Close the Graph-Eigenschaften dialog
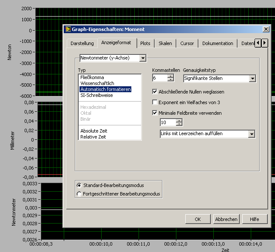Image resolution: width=275 pixels, height=252 pixels. coord(266,29)
